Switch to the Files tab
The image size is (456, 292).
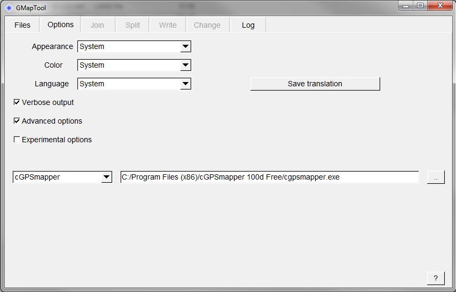[22, 25]
